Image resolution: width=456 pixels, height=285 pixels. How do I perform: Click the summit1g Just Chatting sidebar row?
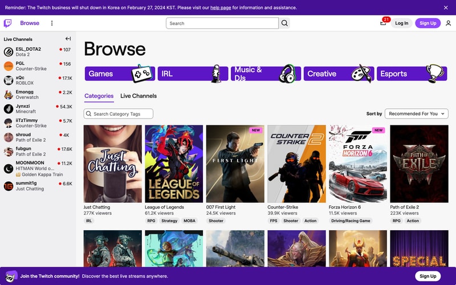pos(38,186)
